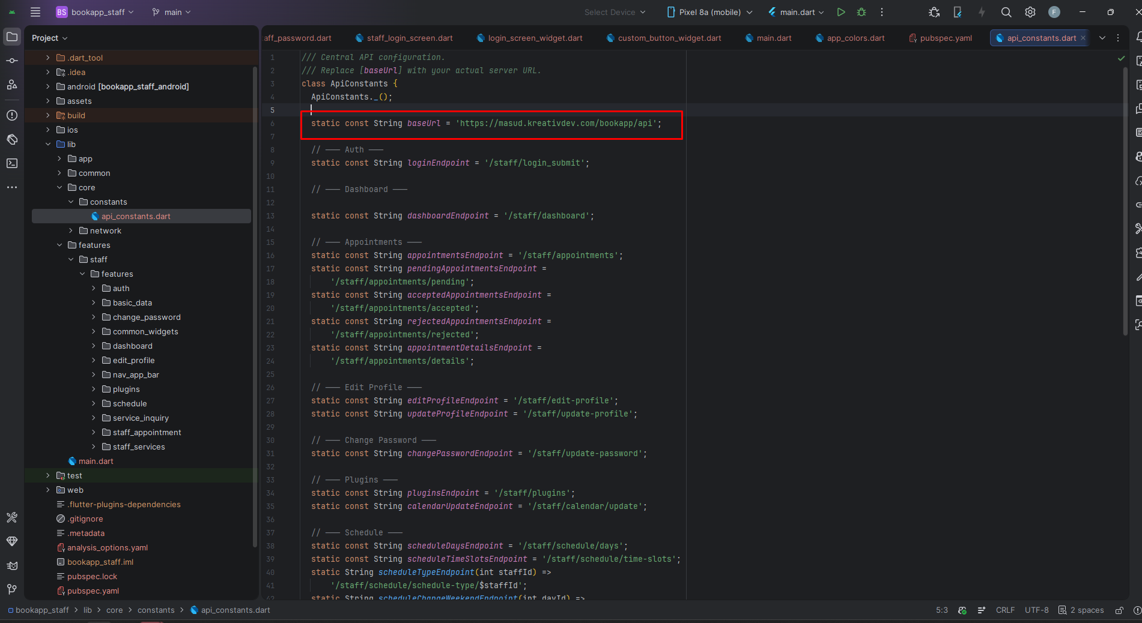
Task: Expand the .dart_tool folder
Action: coord(48,58)
